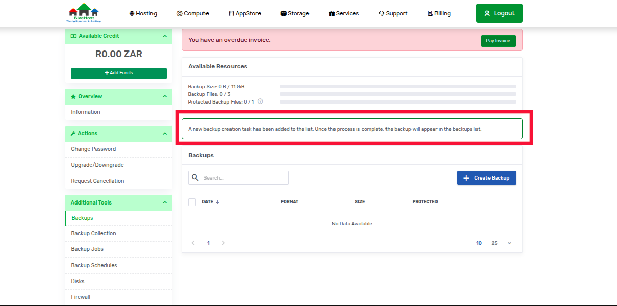The image size is (617, 306).
Task: Select the infinity pagination option
Action: point(509,243)
